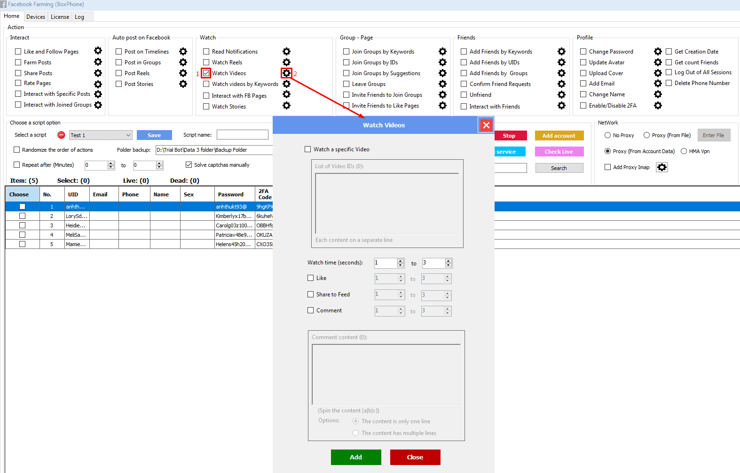Select the HMA Vpn radio button
The height and width of the screenshot is (473, 740).
tap(684, 151)
